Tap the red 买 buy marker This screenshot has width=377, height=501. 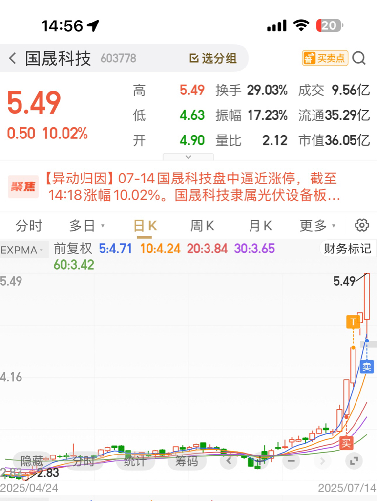(x=346, y=443)
